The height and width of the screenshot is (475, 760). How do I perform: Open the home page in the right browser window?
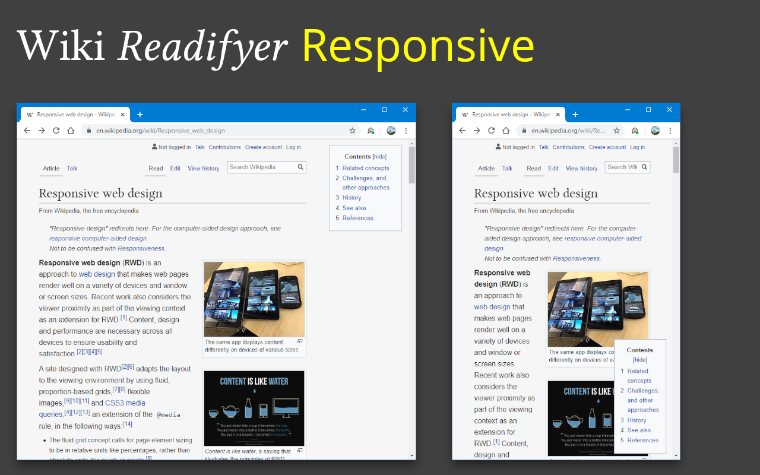click(506, 131)
